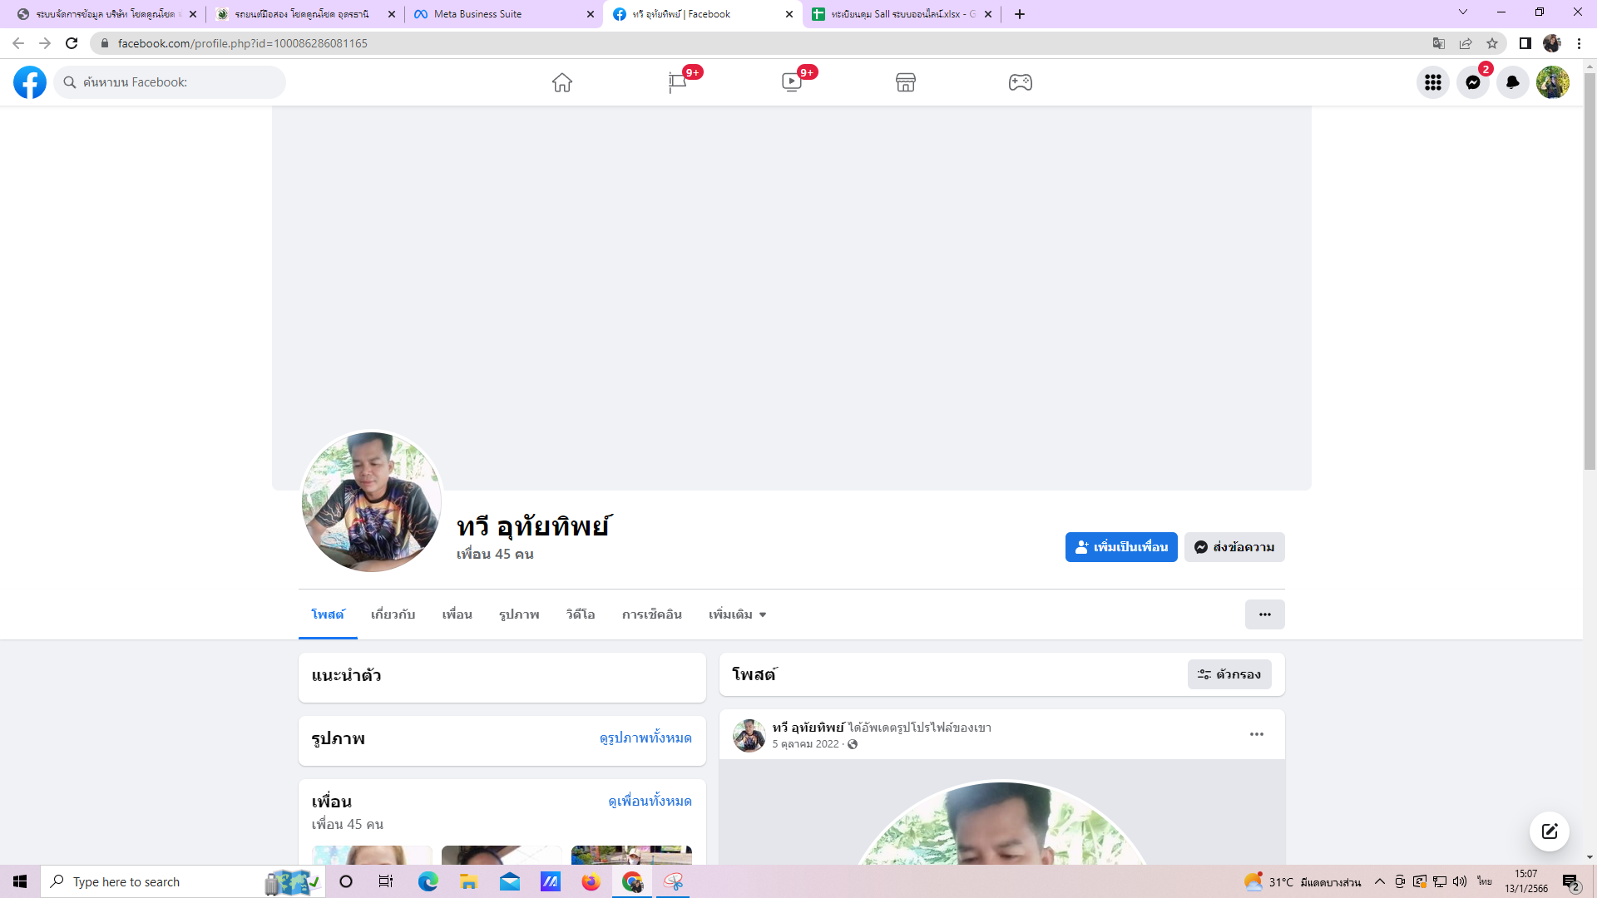Go to the Facebook Home icon
This screenshot has height=898, width=1597.
coord(562,82)
